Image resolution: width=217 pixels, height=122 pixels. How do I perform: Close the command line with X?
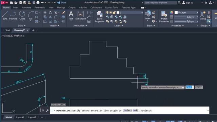click(x=43, y=110)
